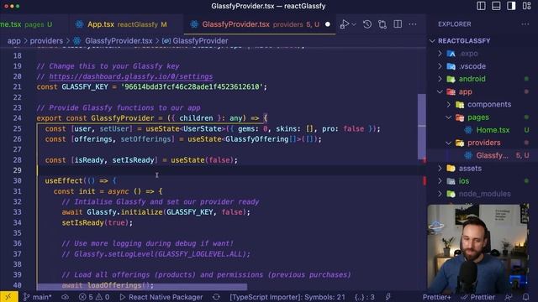Expand the .vscode folder

(440, 66)
